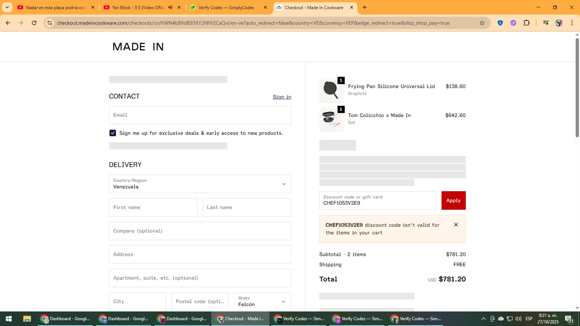Dismiss the invalid discount code message
The height and width of the screenshot is (326, 580).
coord(456,224)
